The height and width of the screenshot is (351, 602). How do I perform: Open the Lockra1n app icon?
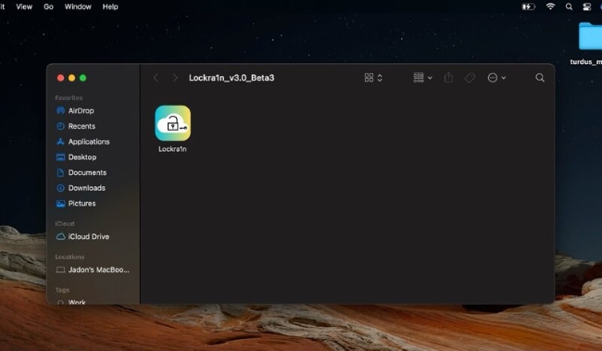tap(173, 123)
